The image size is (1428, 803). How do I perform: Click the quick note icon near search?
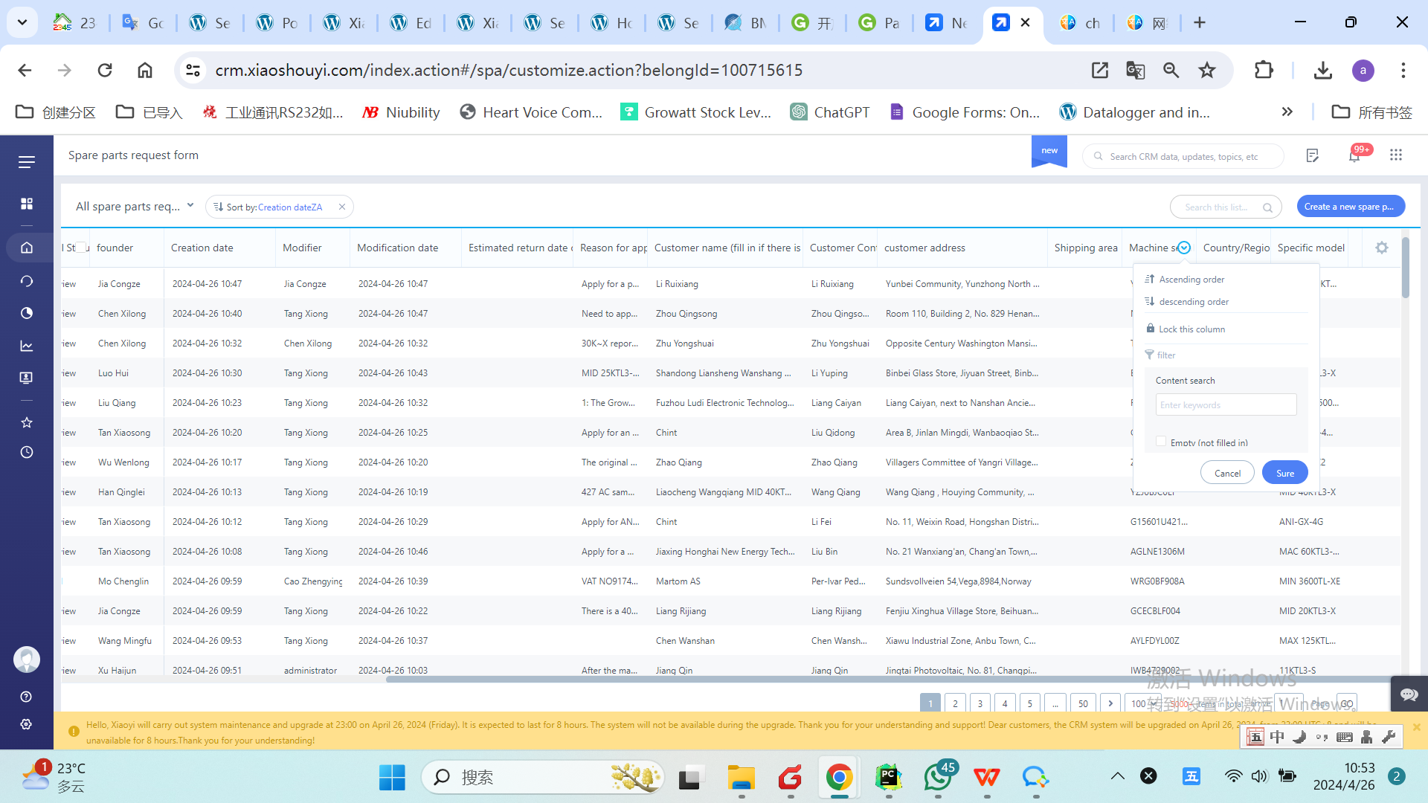(x=1312, y=155)
